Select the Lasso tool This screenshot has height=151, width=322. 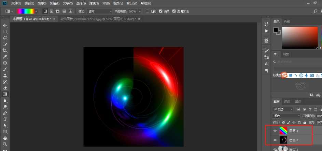pyautogui.click(x=5, y=38)
